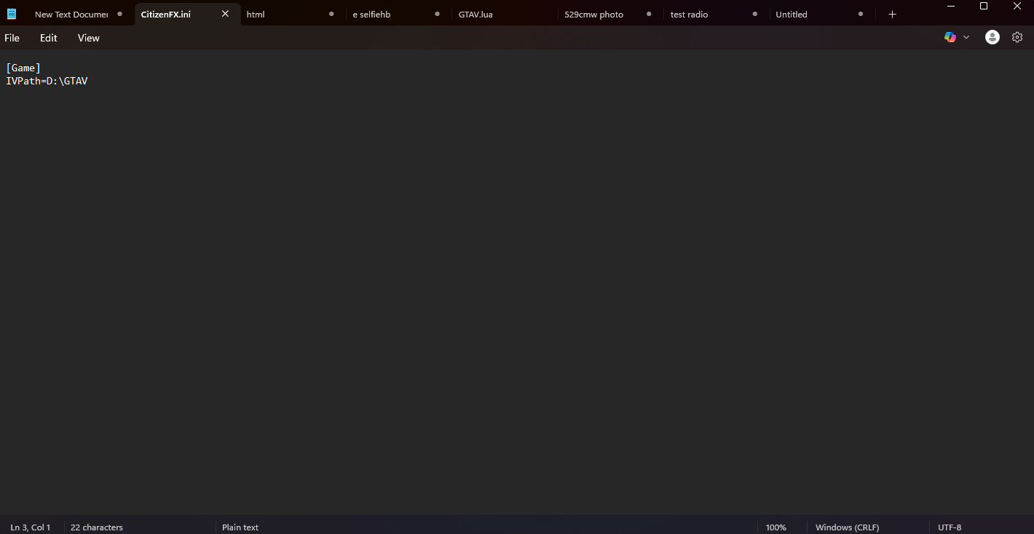Click the unsaved dot on New Text Document tab
Viewport: 1034px width, 534px height.
click(x=119, y=14)
